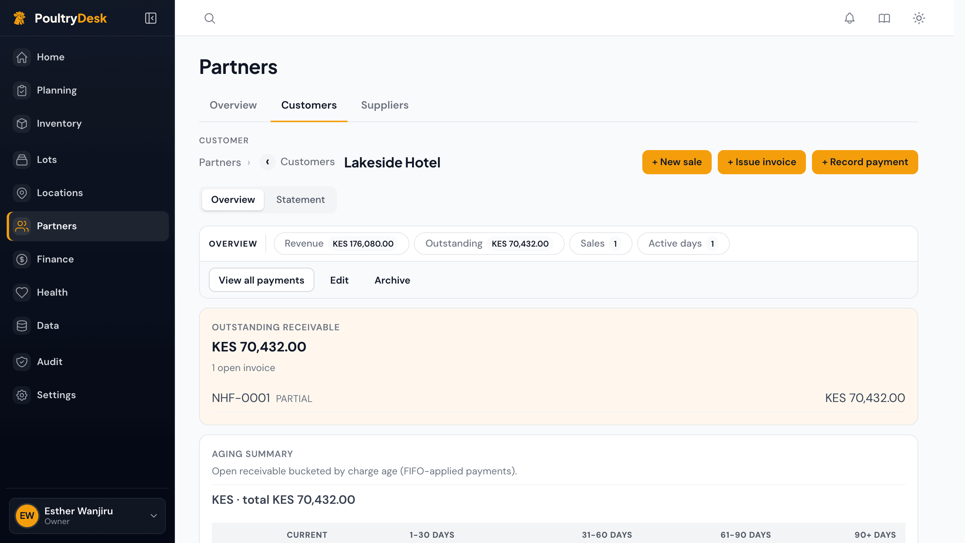
Task: Open Inventory box icon
Action: point(22,124)
